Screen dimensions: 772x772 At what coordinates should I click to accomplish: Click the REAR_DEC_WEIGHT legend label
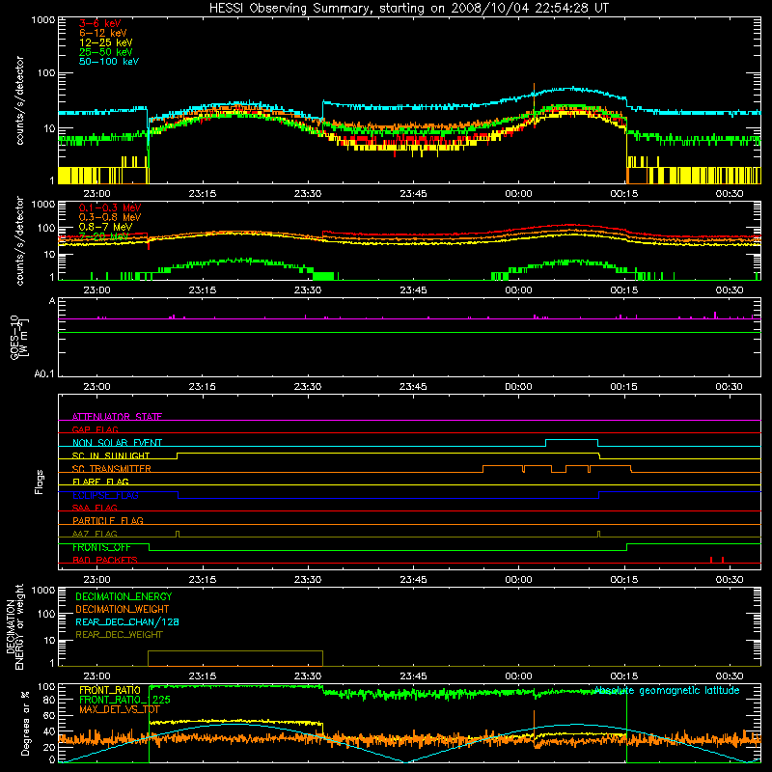[x=119, y=635]
